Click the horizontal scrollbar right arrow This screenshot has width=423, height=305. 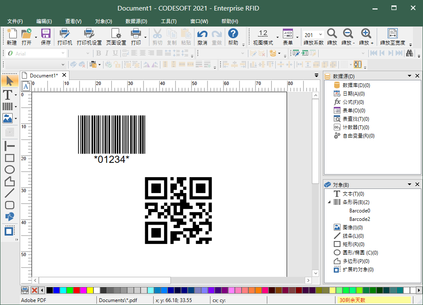tap(309, 281)
